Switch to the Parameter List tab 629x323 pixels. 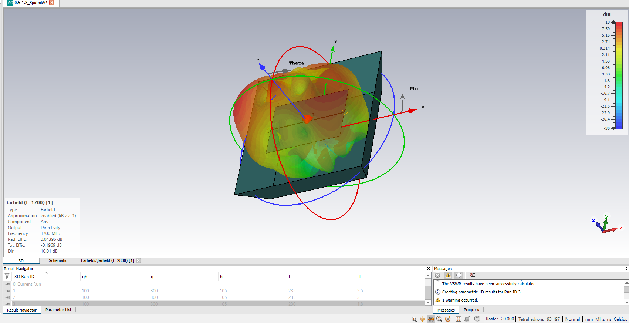58,310
